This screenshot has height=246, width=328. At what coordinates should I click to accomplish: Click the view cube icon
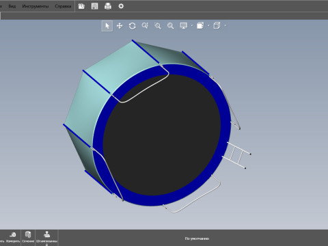(217, 25)
